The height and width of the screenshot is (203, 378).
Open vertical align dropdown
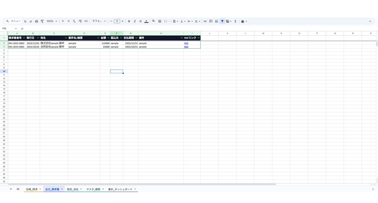(x=183, y=21)
